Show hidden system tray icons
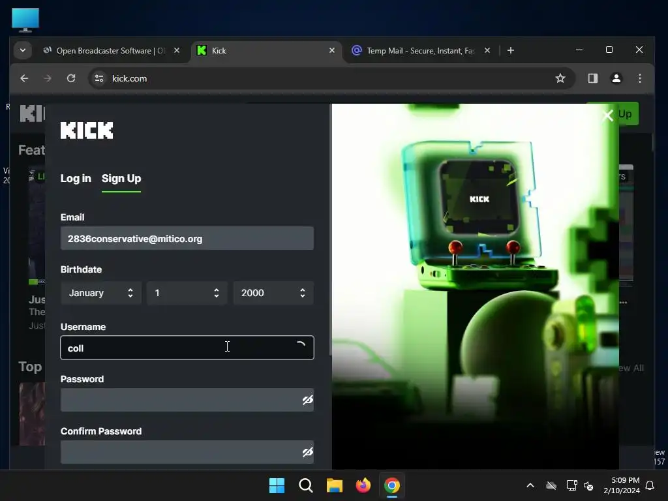The width and height of the screenshot is (668, 501). tap(530, 485)
